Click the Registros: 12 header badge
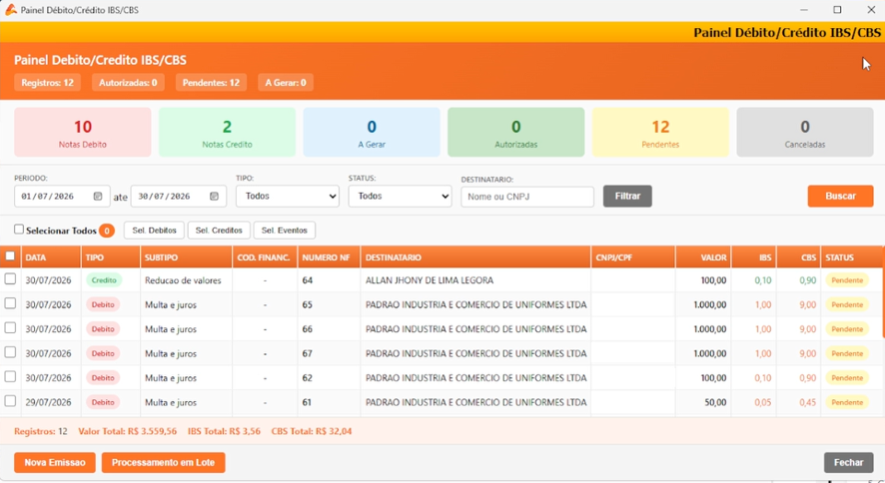The width and height of the screenshot is (885, 483). tap(47, 83)
